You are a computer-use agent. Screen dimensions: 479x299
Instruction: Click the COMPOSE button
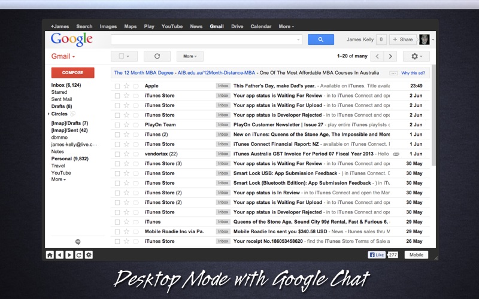(x=72, y=72)
